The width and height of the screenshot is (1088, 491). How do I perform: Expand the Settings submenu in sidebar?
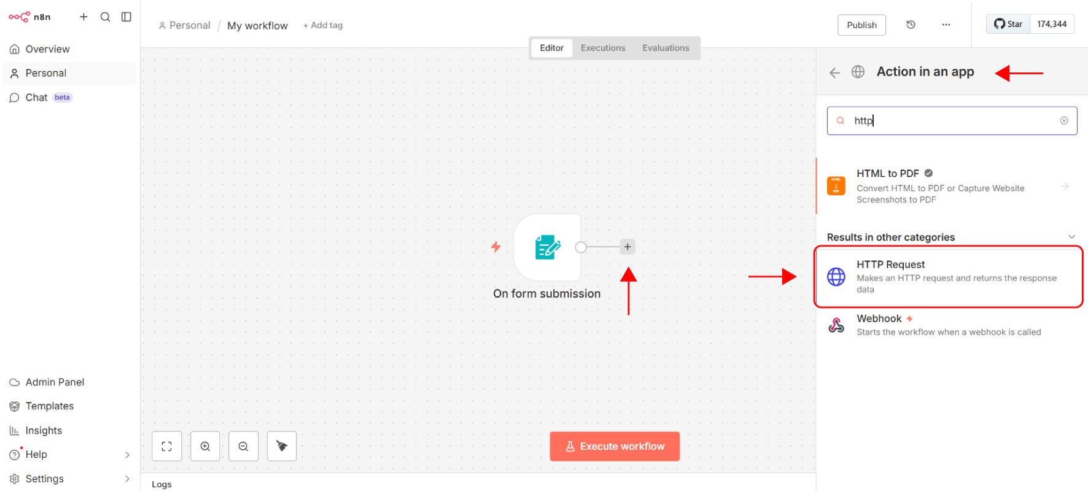127,479
